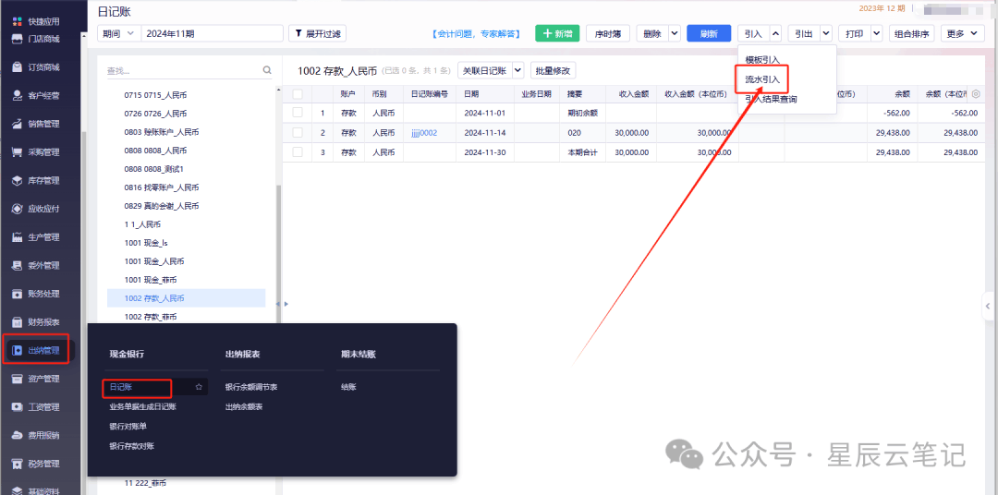Click the green 新增 button

[557, 33]
